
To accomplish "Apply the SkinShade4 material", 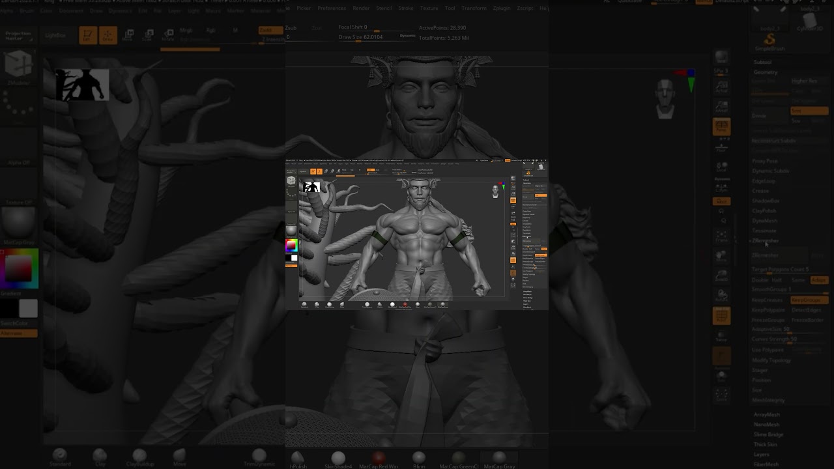I will (338, 459).
